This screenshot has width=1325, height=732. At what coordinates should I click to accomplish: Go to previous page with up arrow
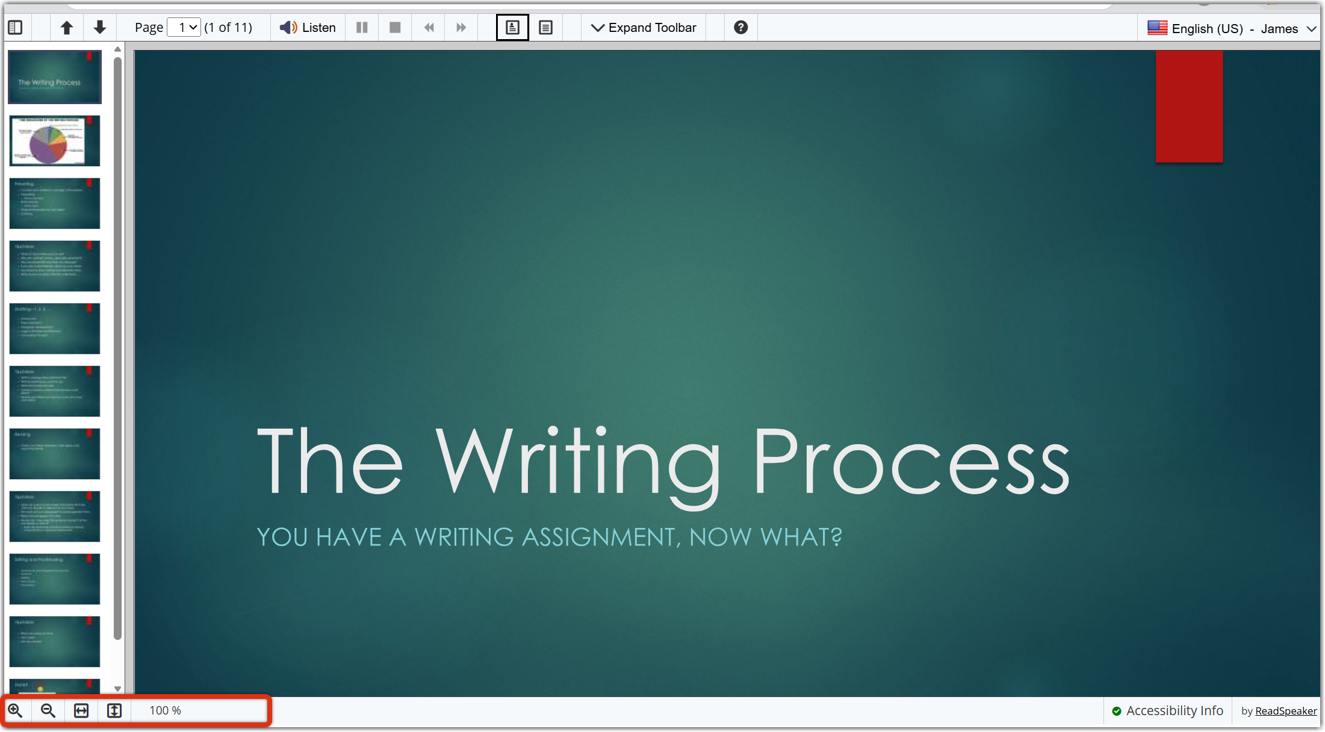[x=67, y=28]
